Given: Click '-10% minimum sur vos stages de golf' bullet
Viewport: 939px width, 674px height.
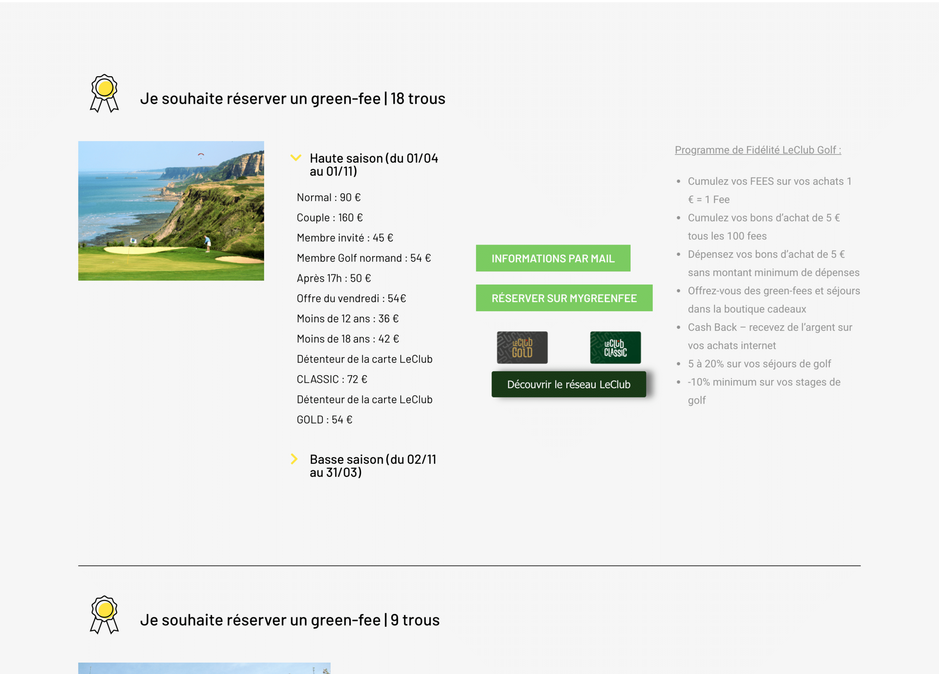Looking at the screenshot, I should 764,391.
